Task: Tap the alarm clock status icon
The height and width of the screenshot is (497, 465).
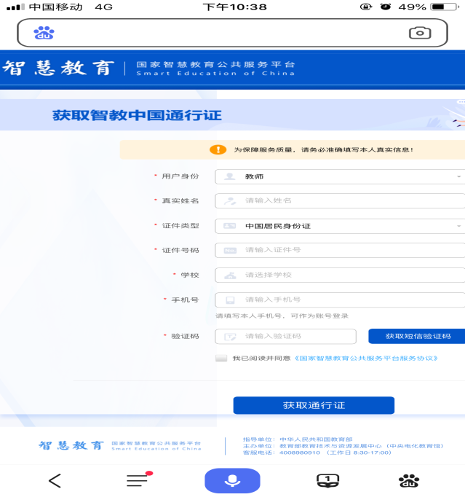Action: coord(385,7)
